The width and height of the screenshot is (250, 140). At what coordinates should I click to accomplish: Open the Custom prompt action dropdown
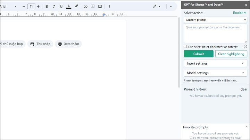click(215, 20)
